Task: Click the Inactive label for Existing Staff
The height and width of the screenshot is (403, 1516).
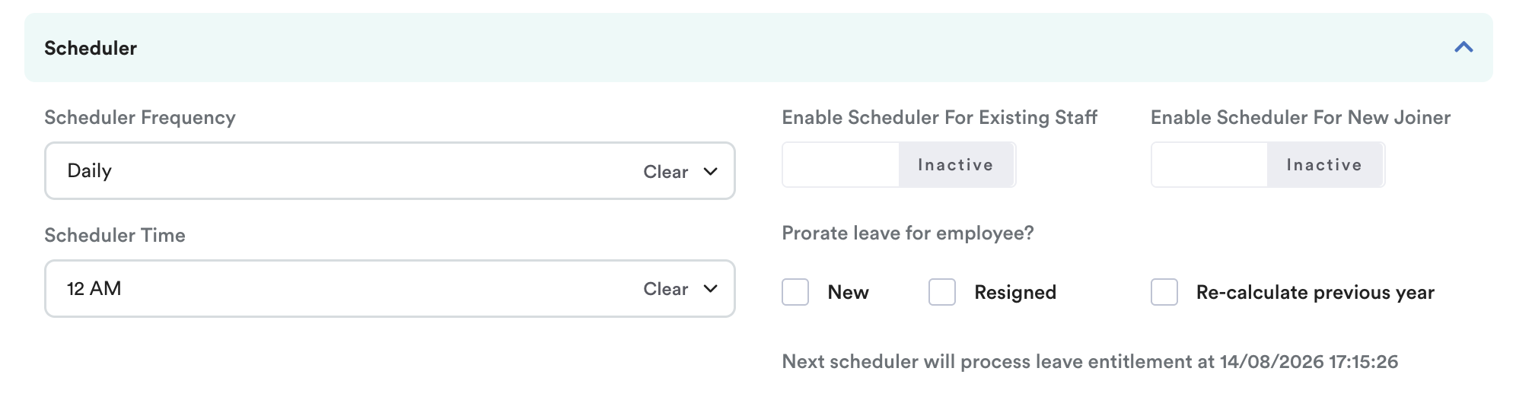Action: point(956,165)
